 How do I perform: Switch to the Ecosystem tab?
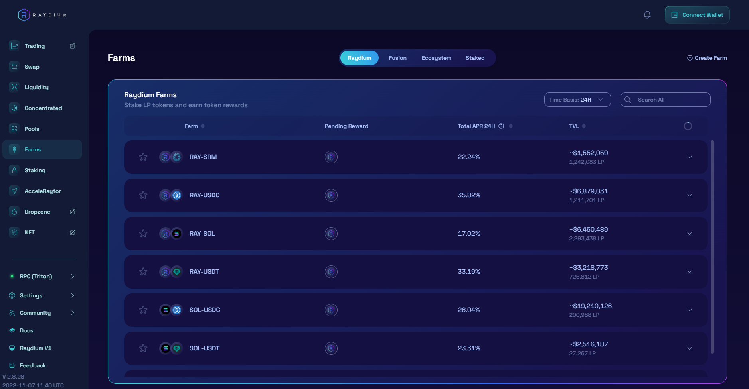pos(436,58)
